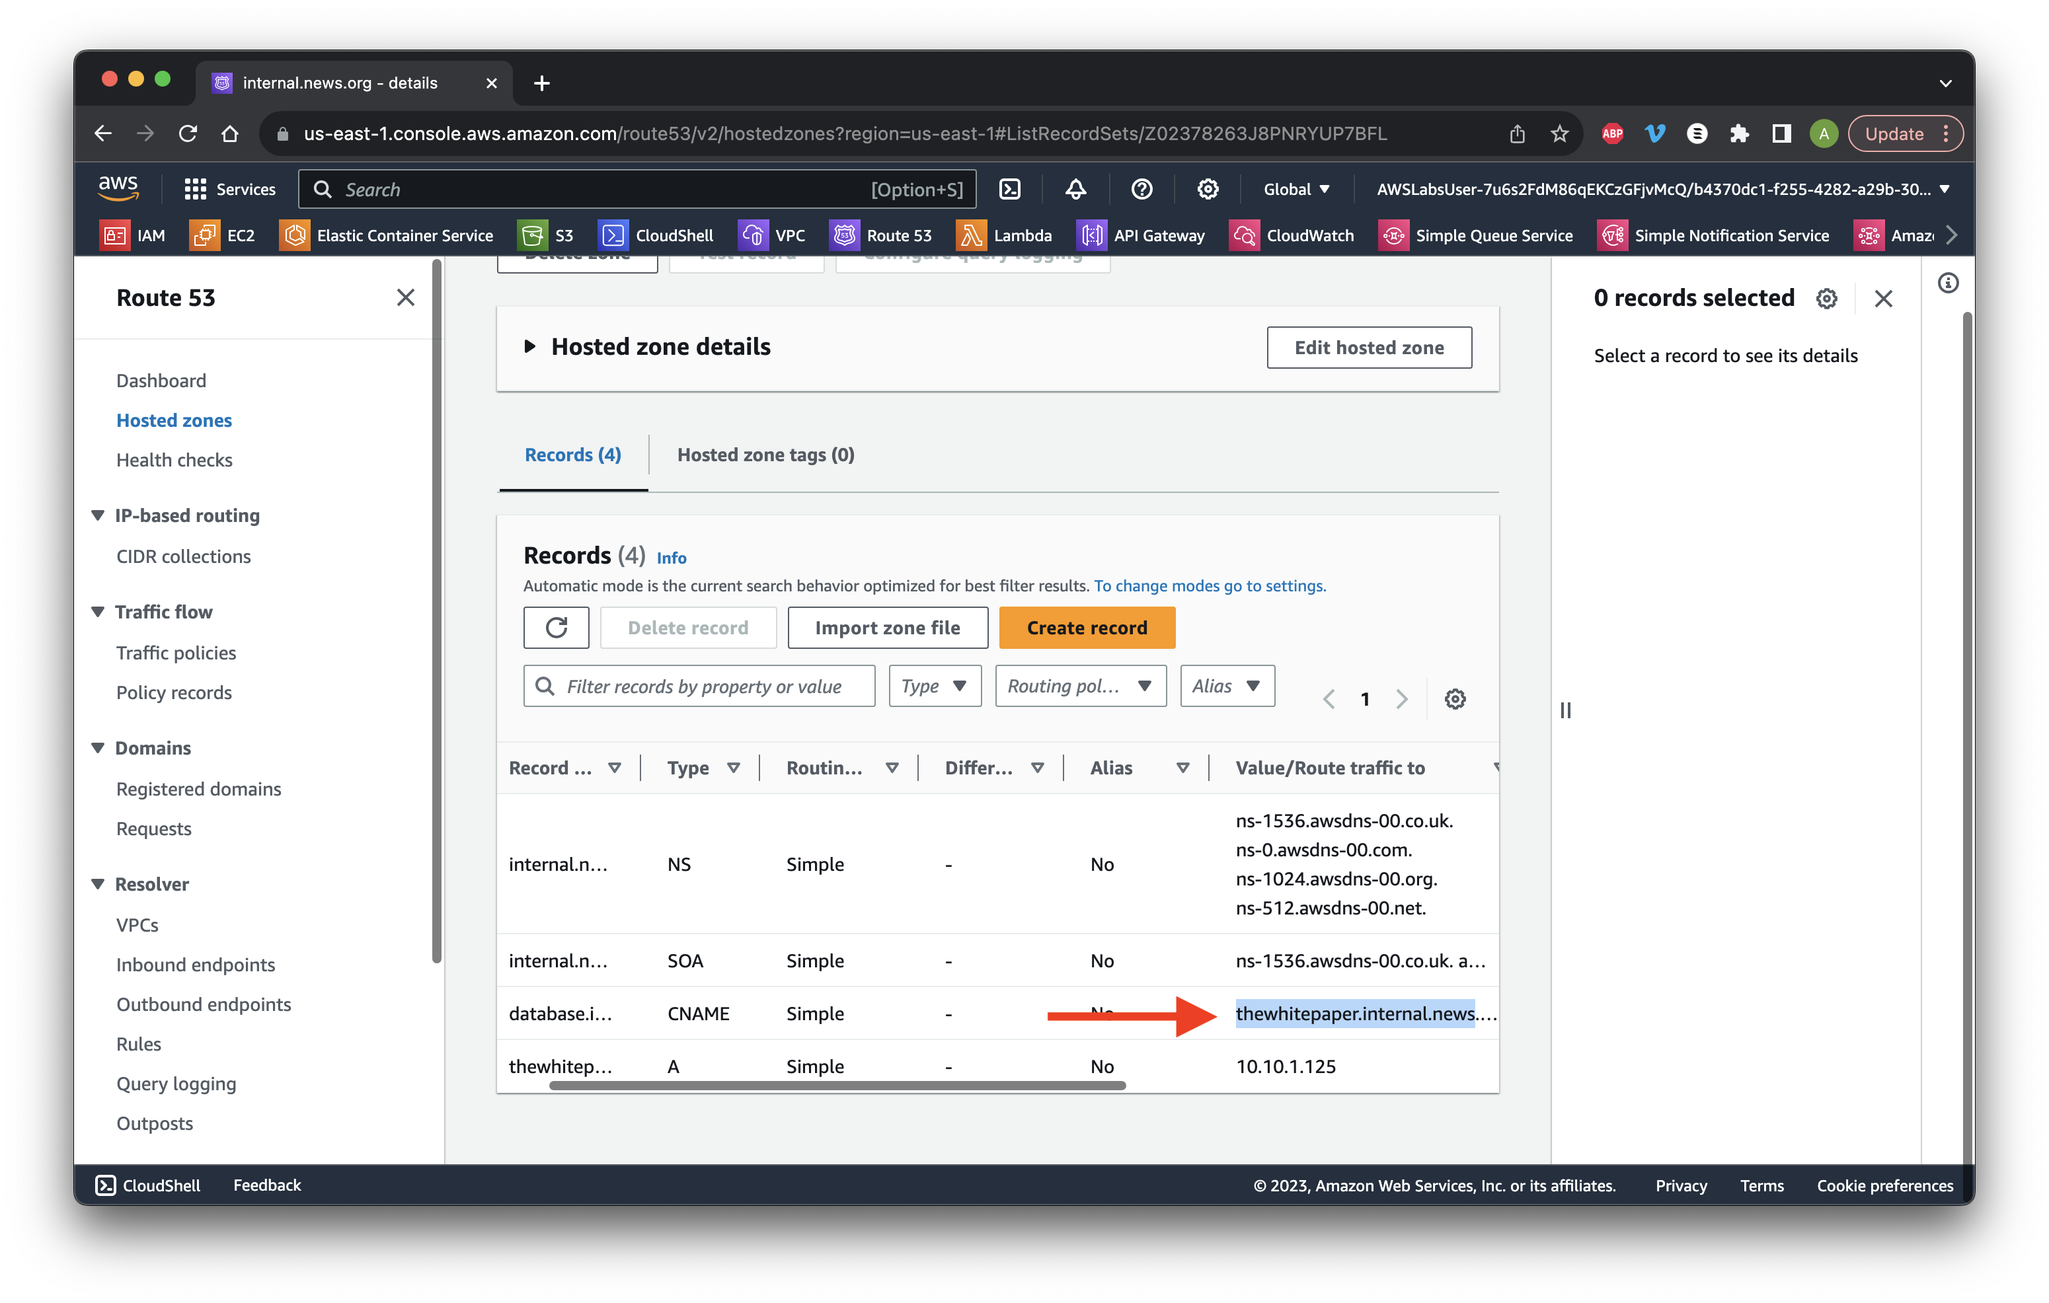The image size is (2049, 1303).
Task: Switch to Hosted zone tags tab
Action: (766, 454)
